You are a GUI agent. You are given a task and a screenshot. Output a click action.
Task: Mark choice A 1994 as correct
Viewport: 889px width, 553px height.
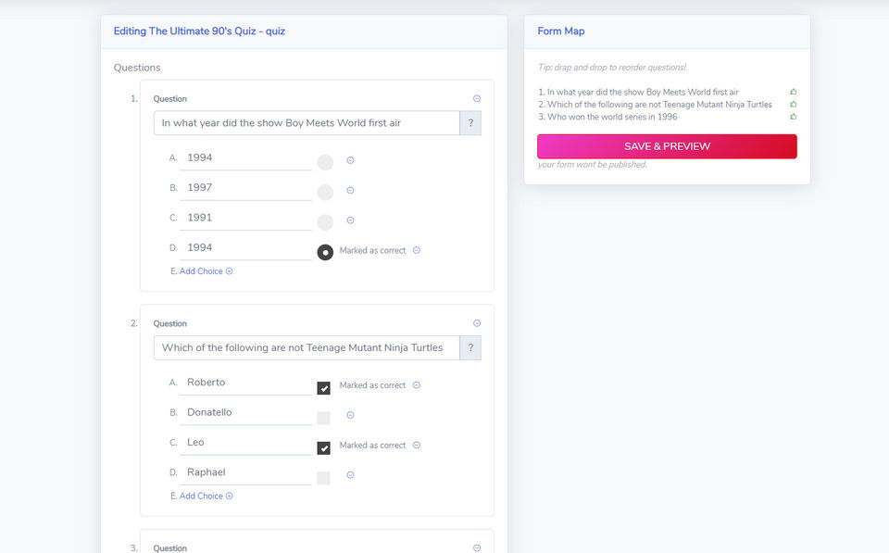coord(325,163)
